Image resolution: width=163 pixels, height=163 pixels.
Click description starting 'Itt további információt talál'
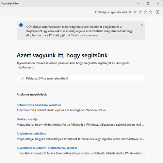pos(81,153)
